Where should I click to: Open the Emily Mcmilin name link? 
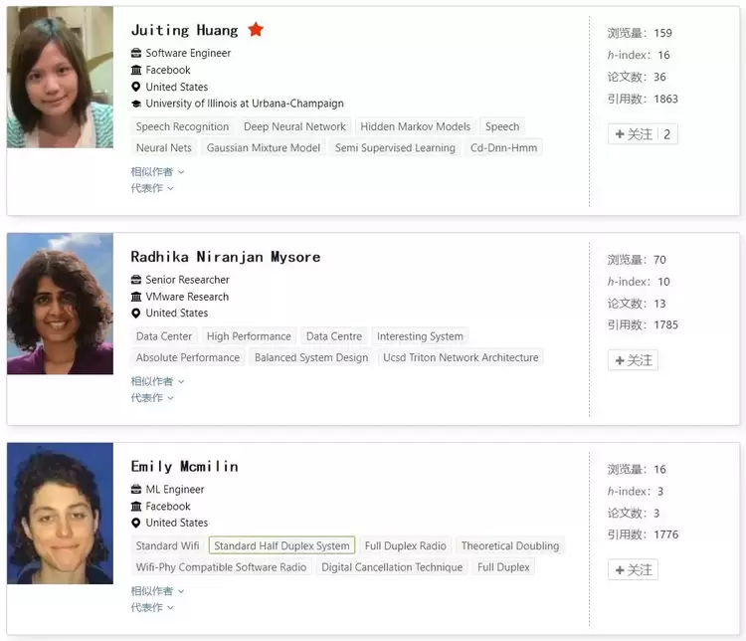(x=184, y=466)
